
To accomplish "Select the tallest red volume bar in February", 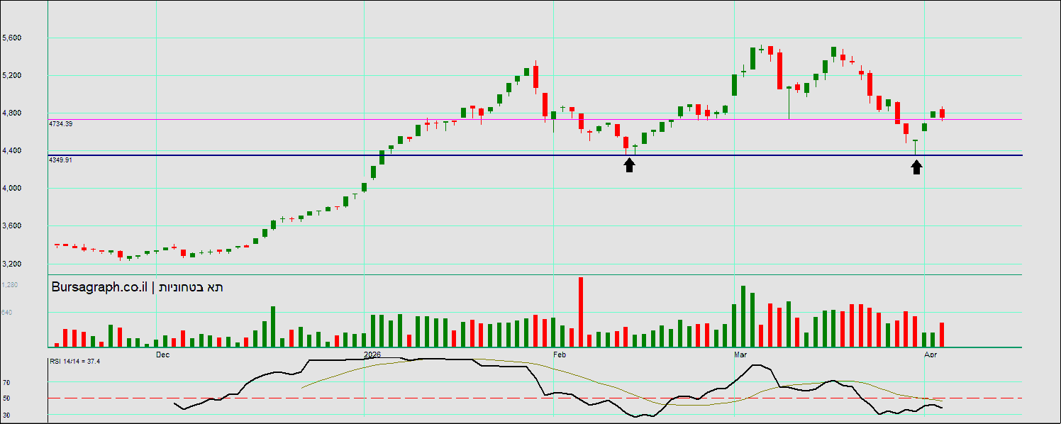I will (581, 311).
